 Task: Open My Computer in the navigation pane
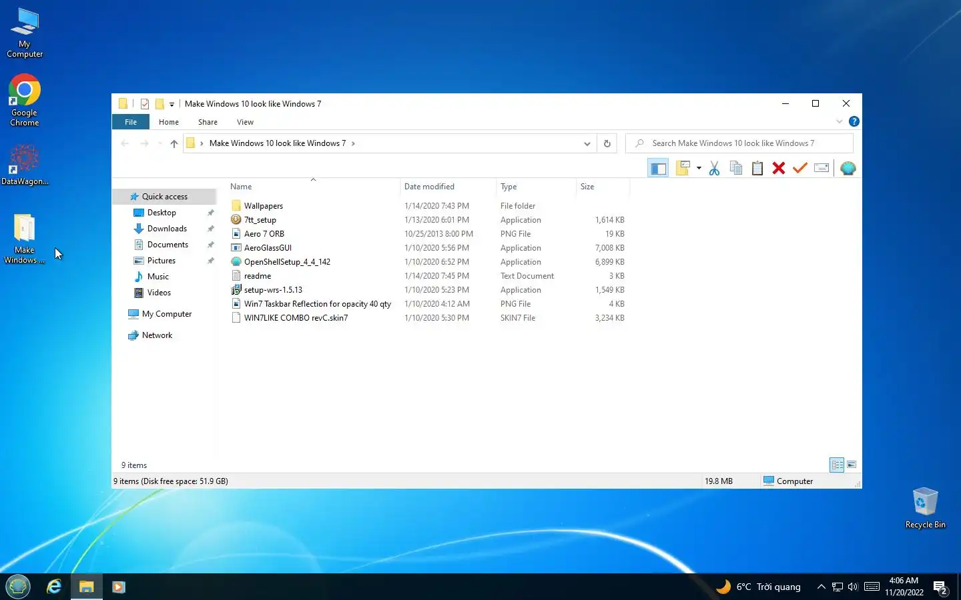[x=166, y=314]
